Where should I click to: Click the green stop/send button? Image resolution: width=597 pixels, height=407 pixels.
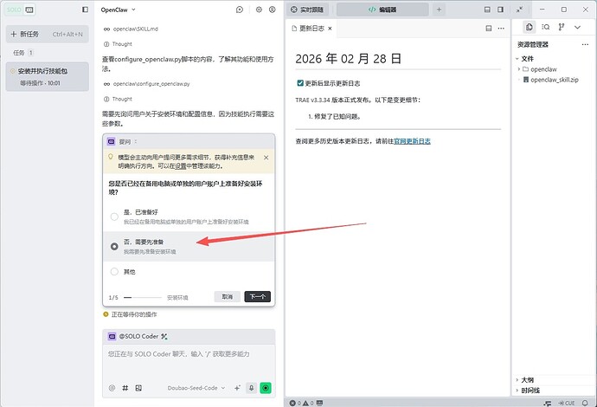tap(266, 388)
